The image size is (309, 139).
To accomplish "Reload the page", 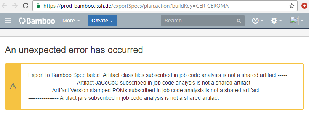I will point(26,6).
